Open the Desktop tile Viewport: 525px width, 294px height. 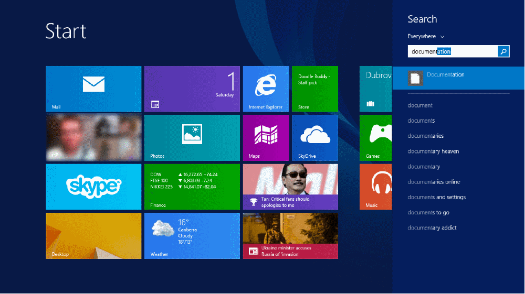[x=93, y=236]
